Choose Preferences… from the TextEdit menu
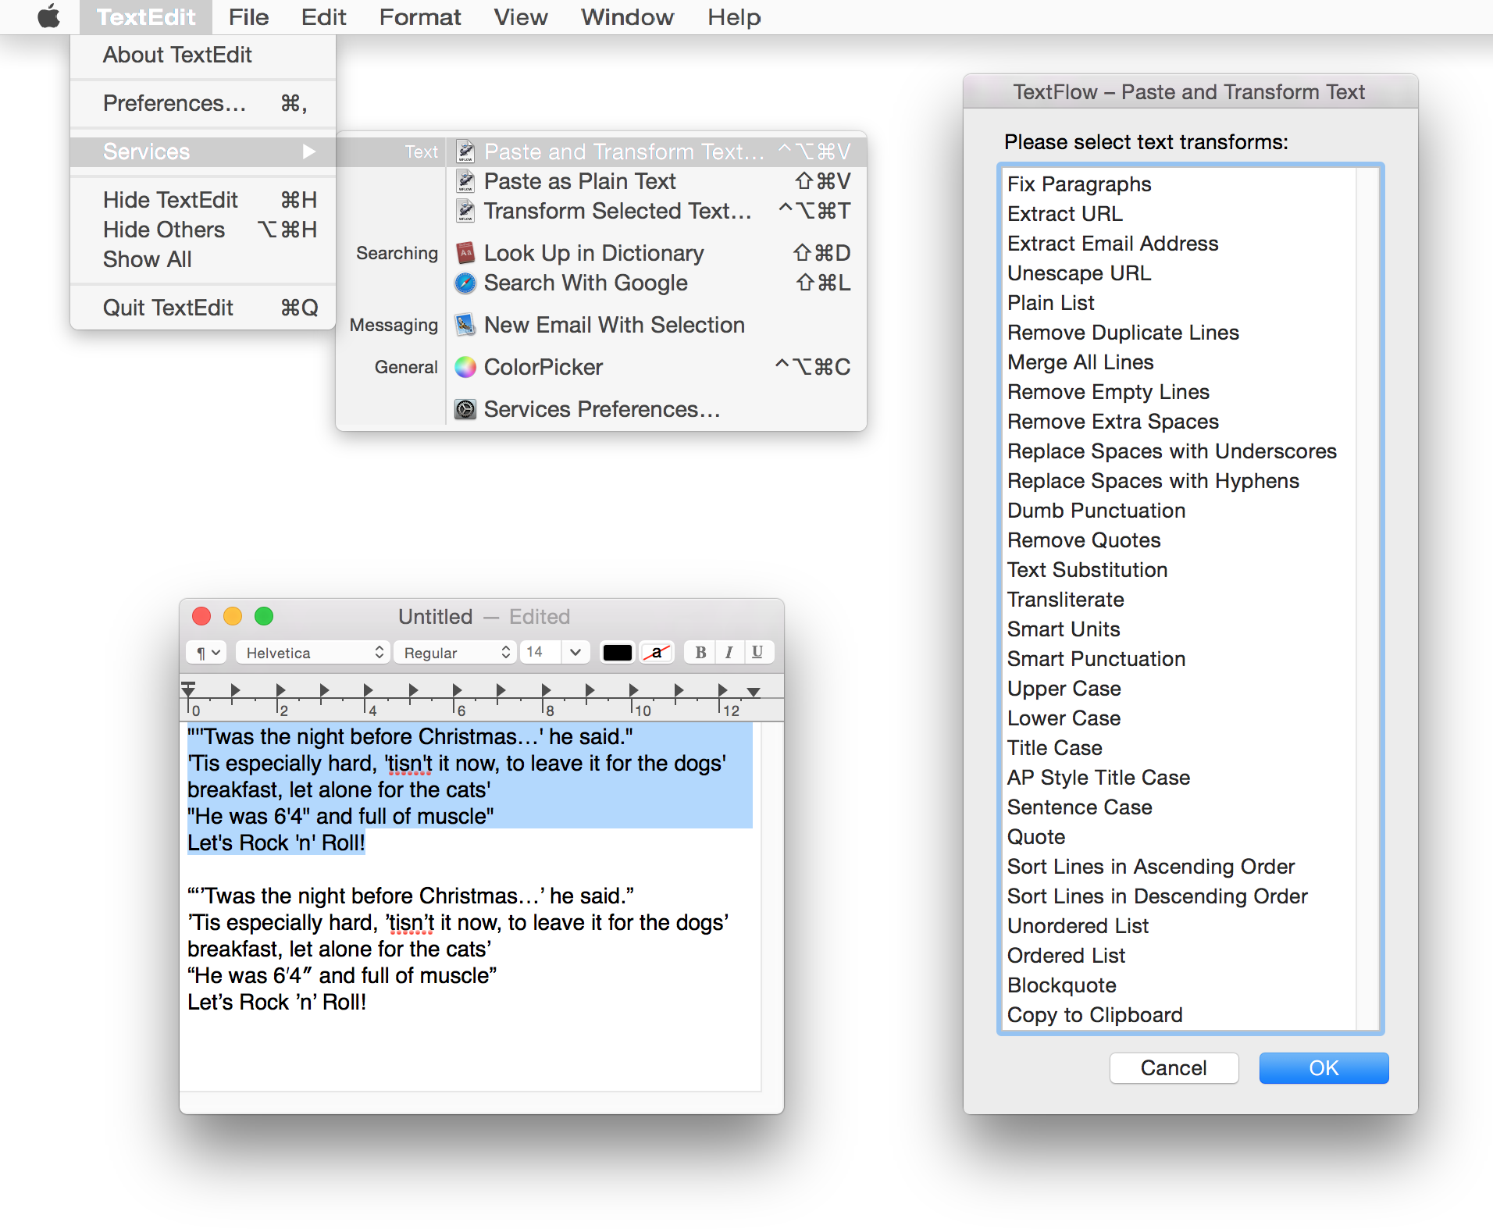The image size is (1493, 1229). pyautogui.click(x=203, y=103)
